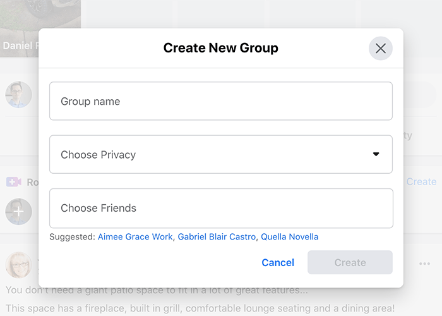
Task: Cancel group creation
Action: [278, 262]
